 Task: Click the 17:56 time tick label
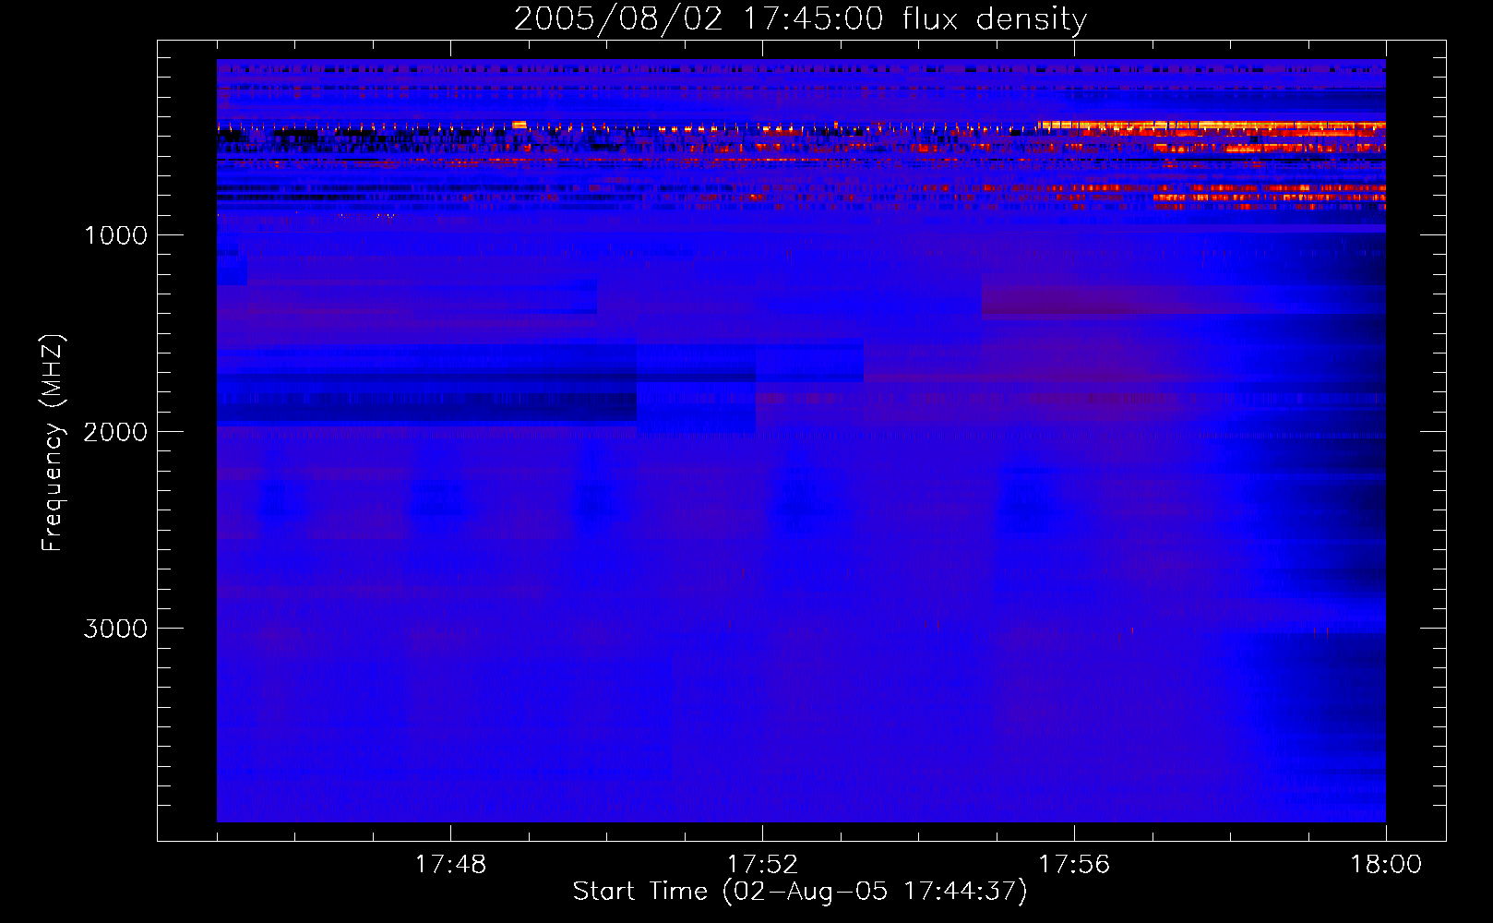coord(1074,865)
